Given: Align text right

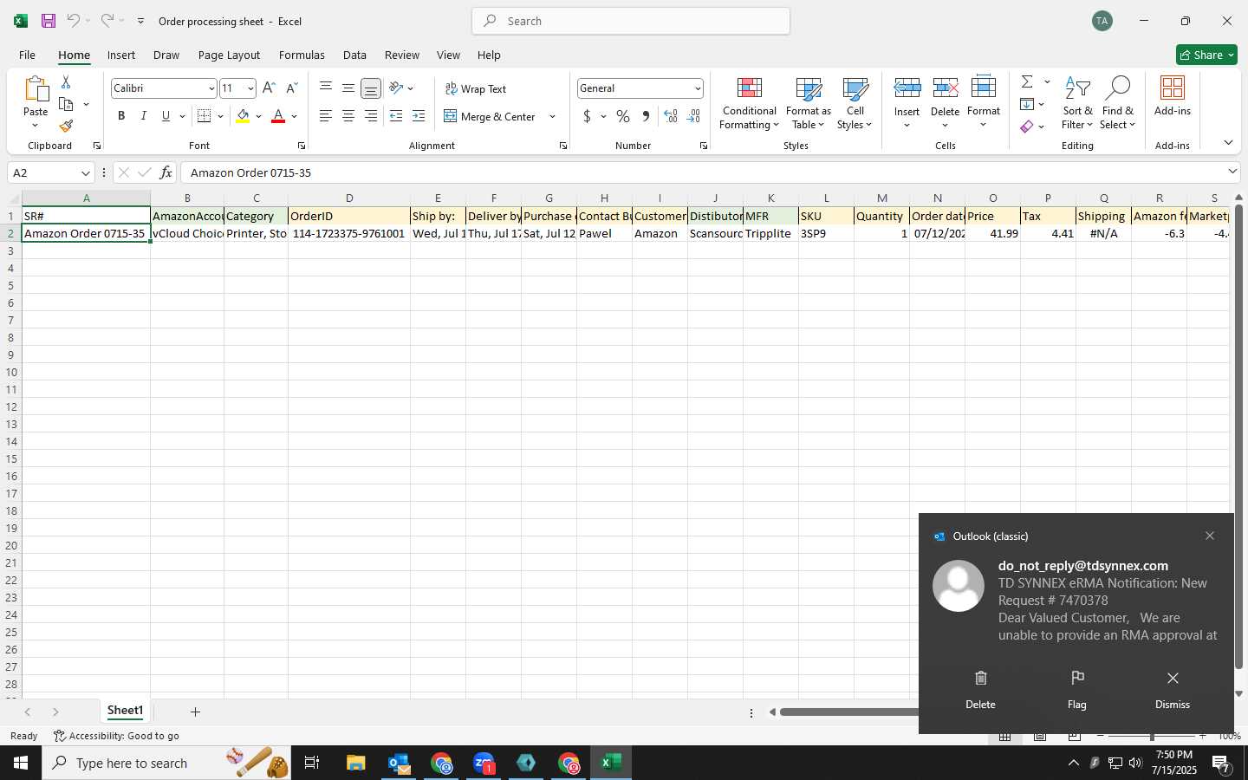Looking at the screenshot, I should (371, 116).
